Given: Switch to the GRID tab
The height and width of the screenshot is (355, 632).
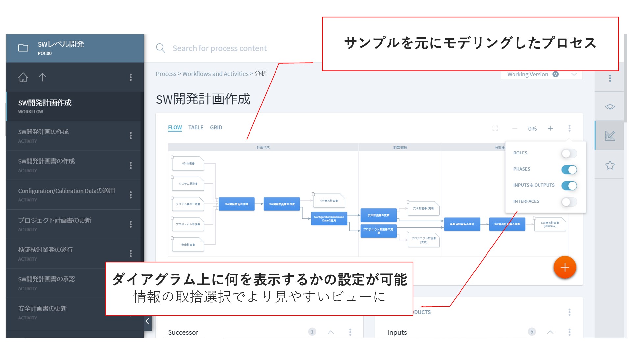Looking at the screenshot, I should (x=216, y=127).
